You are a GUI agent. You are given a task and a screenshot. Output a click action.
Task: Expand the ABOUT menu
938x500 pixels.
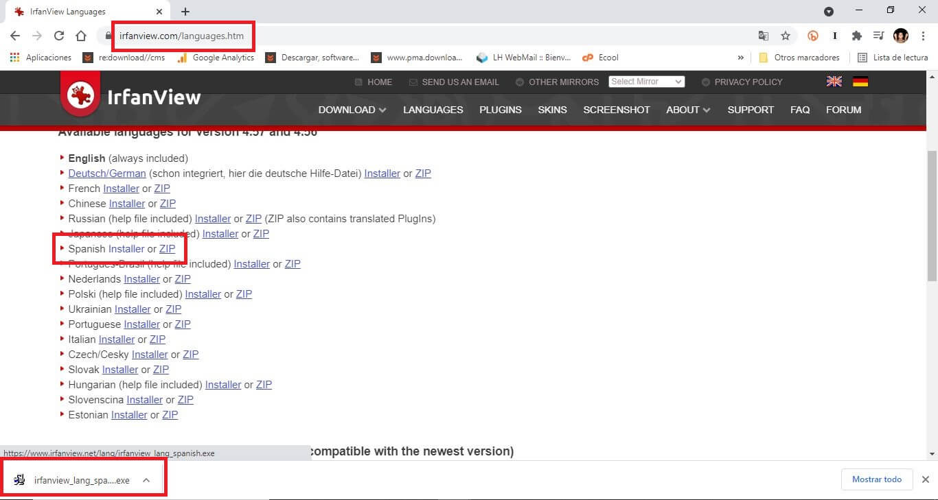[689, 110]
